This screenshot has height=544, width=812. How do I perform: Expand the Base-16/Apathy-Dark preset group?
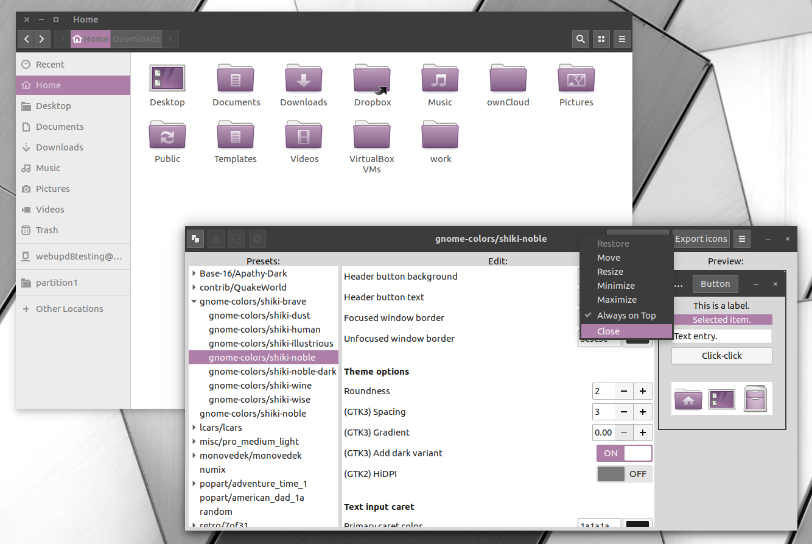click(194, 273)
